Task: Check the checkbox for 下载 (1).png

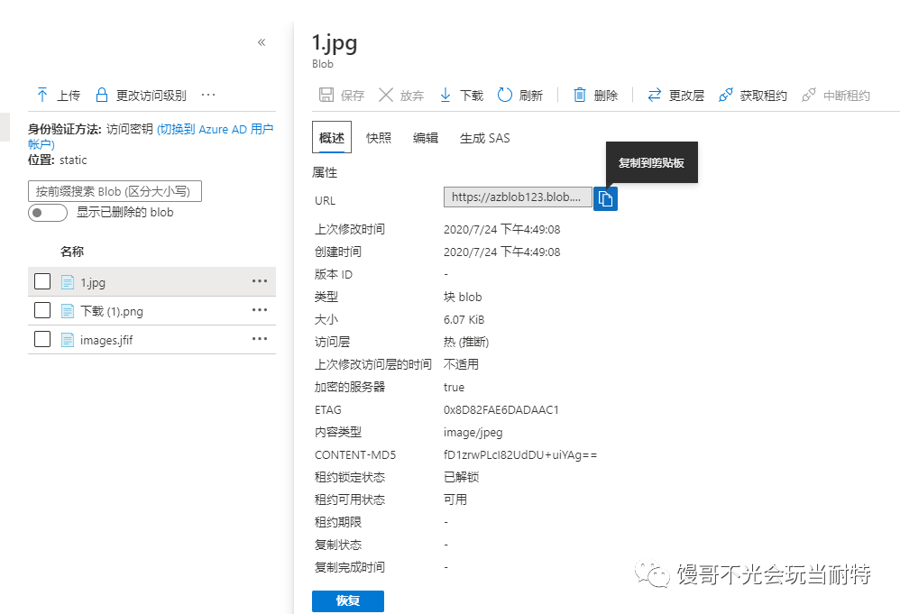Action: 42,310
